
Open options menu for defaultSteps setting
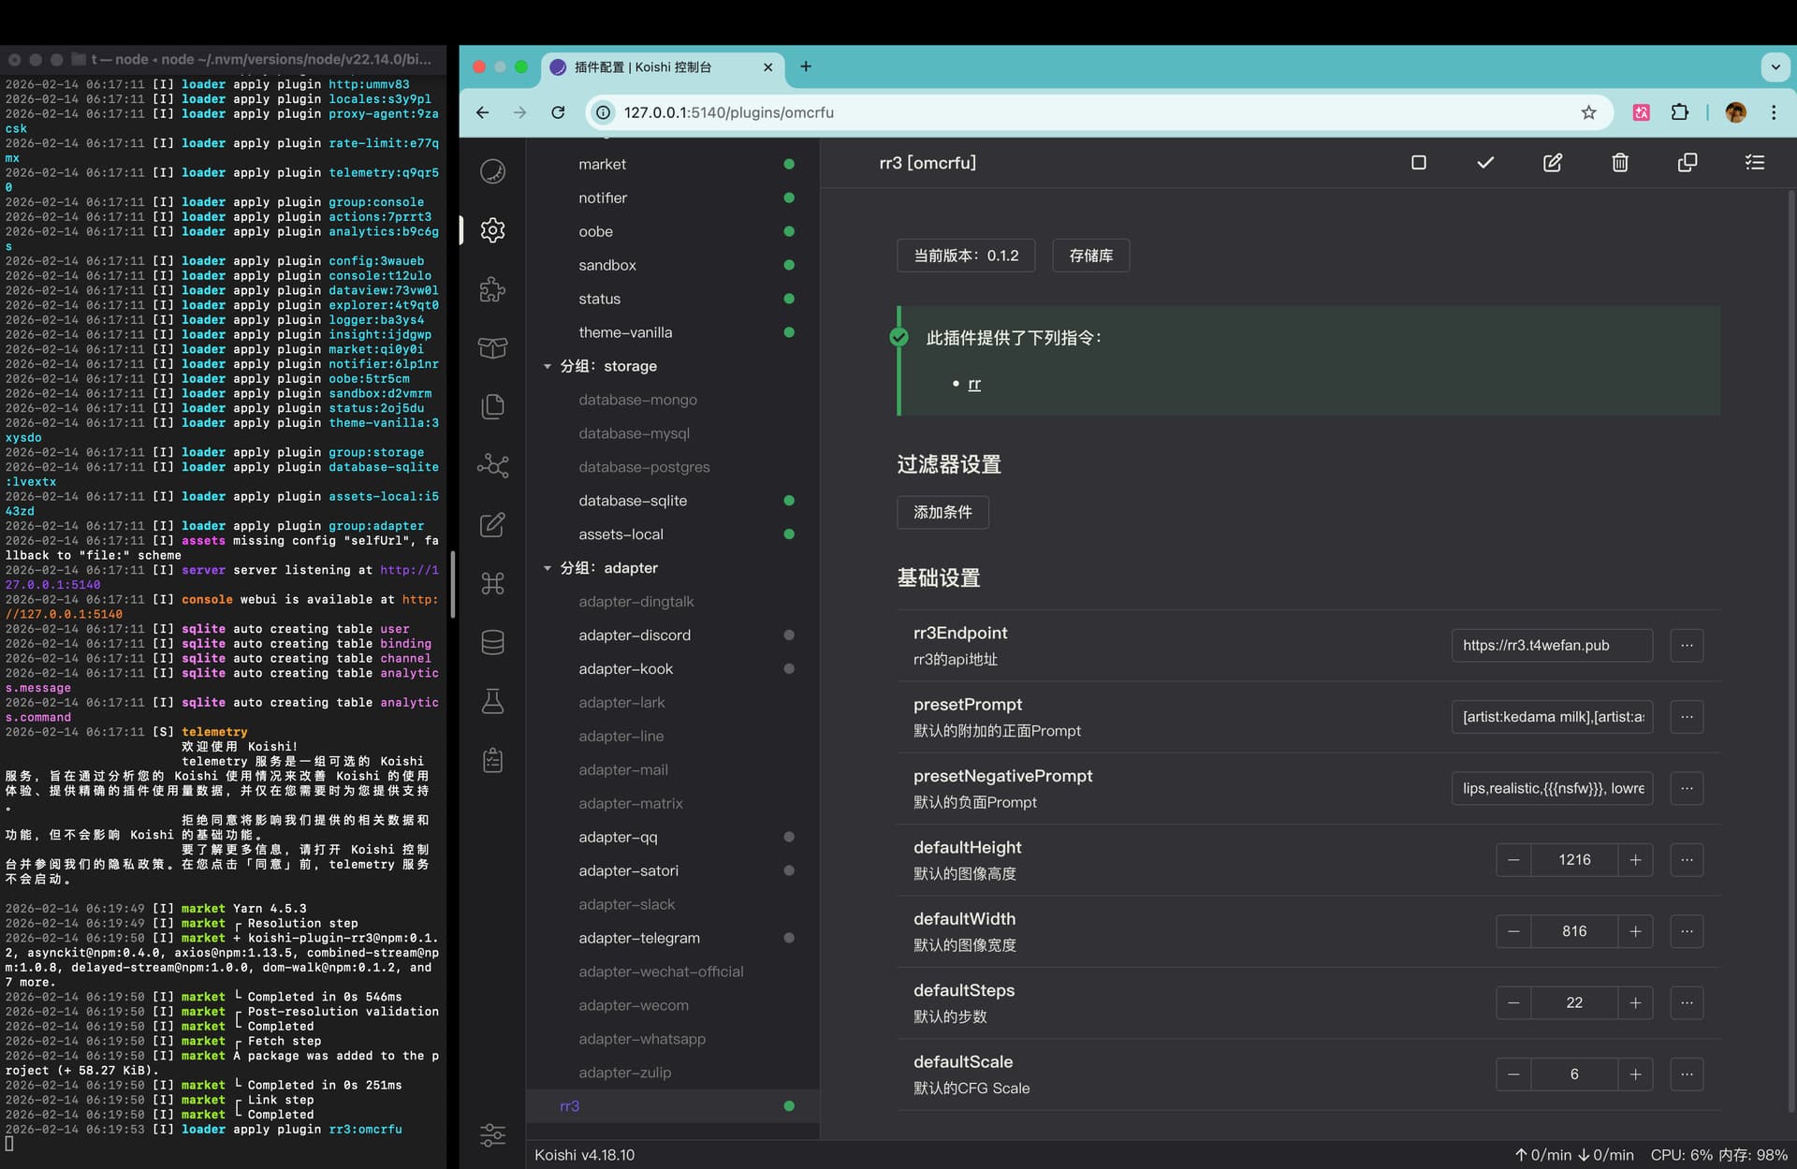[1687, 1002]
